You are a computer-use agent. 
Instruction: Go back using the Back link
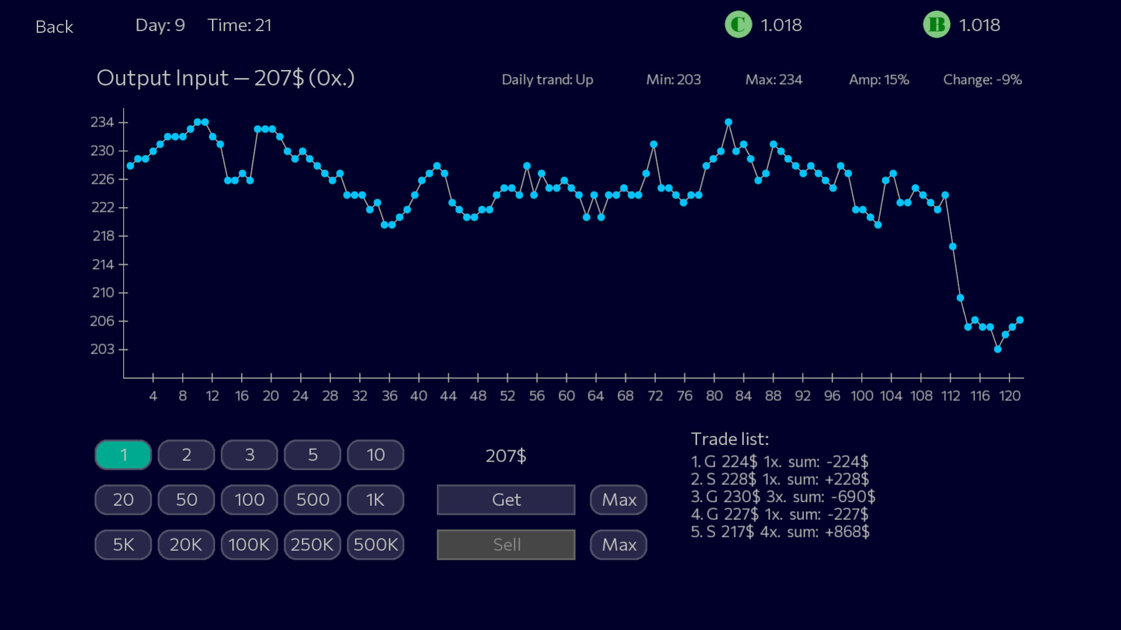54,27
